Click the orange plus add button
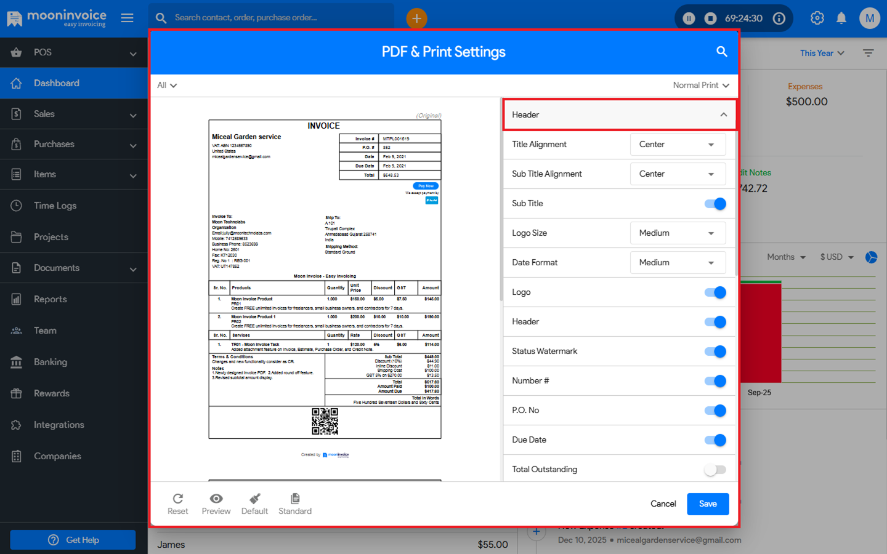 [416, 18]
